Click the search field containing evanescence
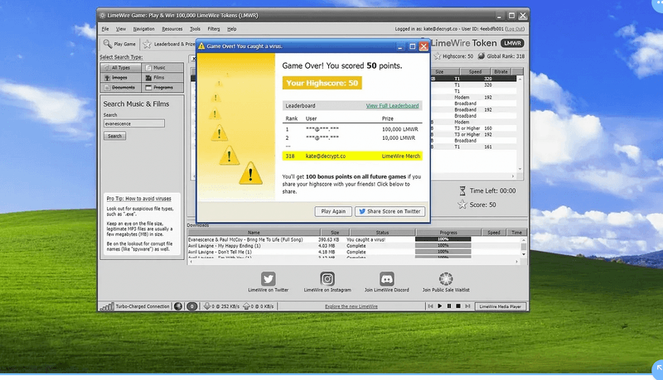This screenshot has height=380, width=663. [134, 123]
